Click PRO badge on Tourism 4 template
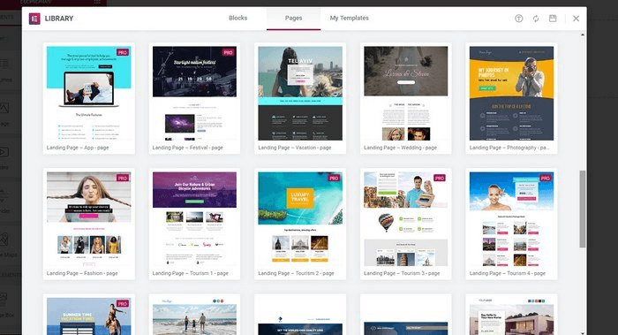The width and height of the screenshot is (618, 335). coord(545,178)
